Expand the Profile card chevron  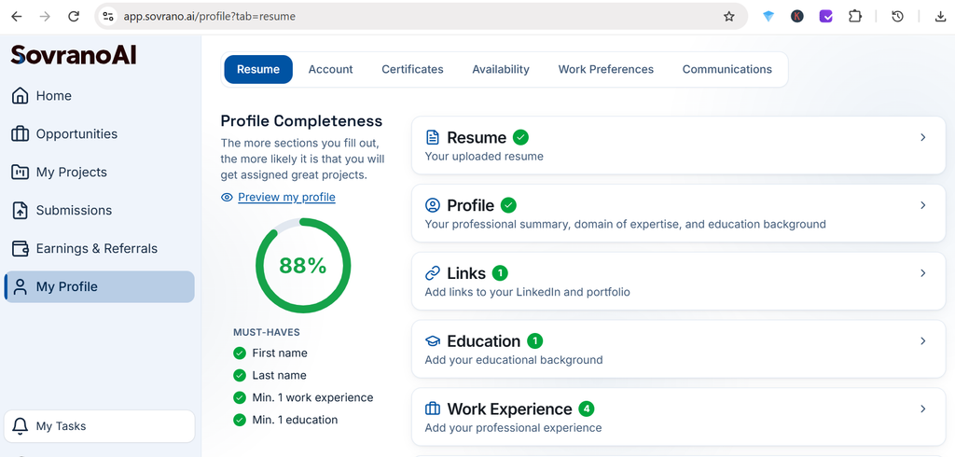922,205
